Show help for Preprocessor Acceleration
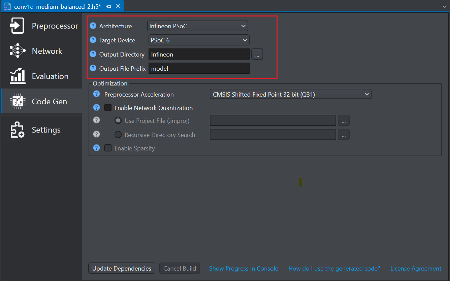 tap(97, 94)
